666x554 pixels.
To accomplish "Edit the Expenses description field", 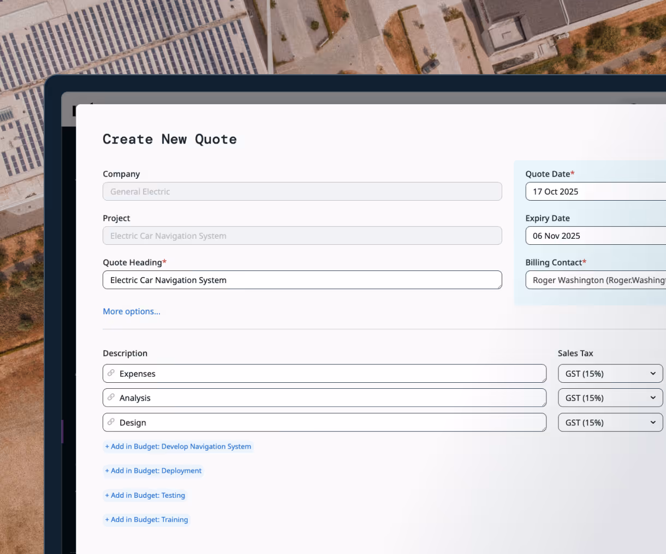I will tap(325, 374).
